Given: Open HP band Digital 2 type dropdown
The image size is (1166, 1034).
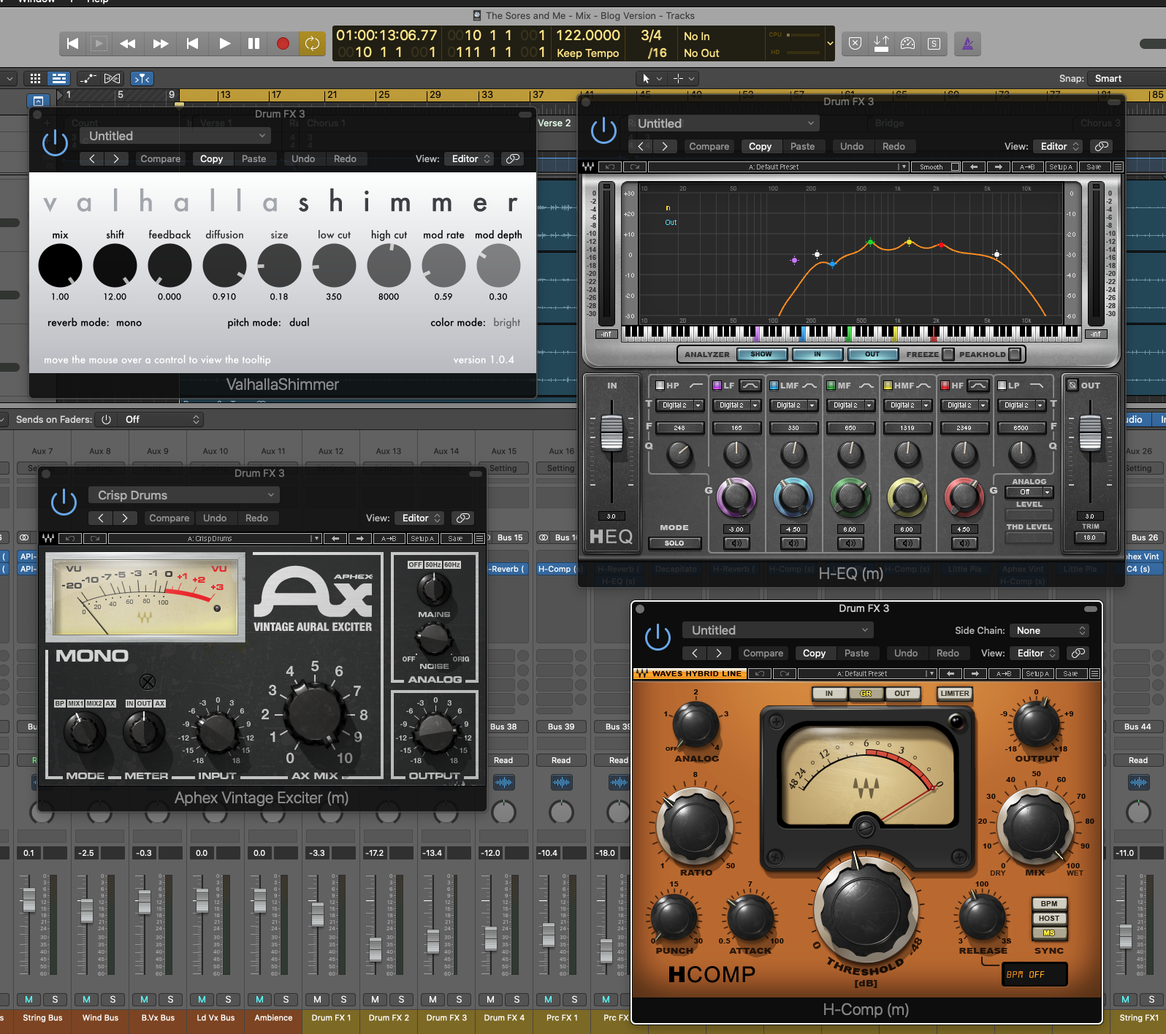Looking at the screenshot, I should (x=679, y=405).
